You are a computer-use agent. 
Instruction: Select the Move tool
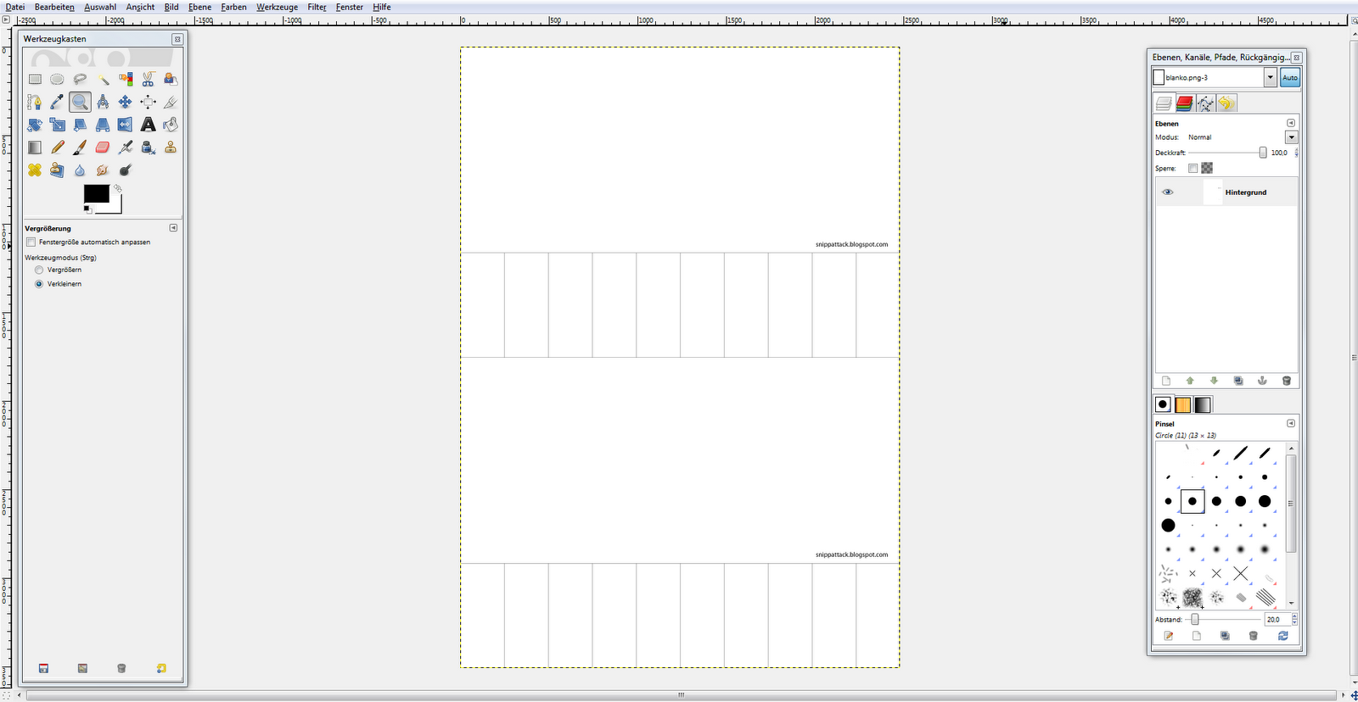pos(125,102)
